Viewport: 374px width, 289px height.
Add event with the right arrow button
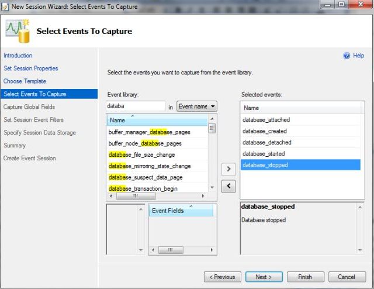[228, 169]
